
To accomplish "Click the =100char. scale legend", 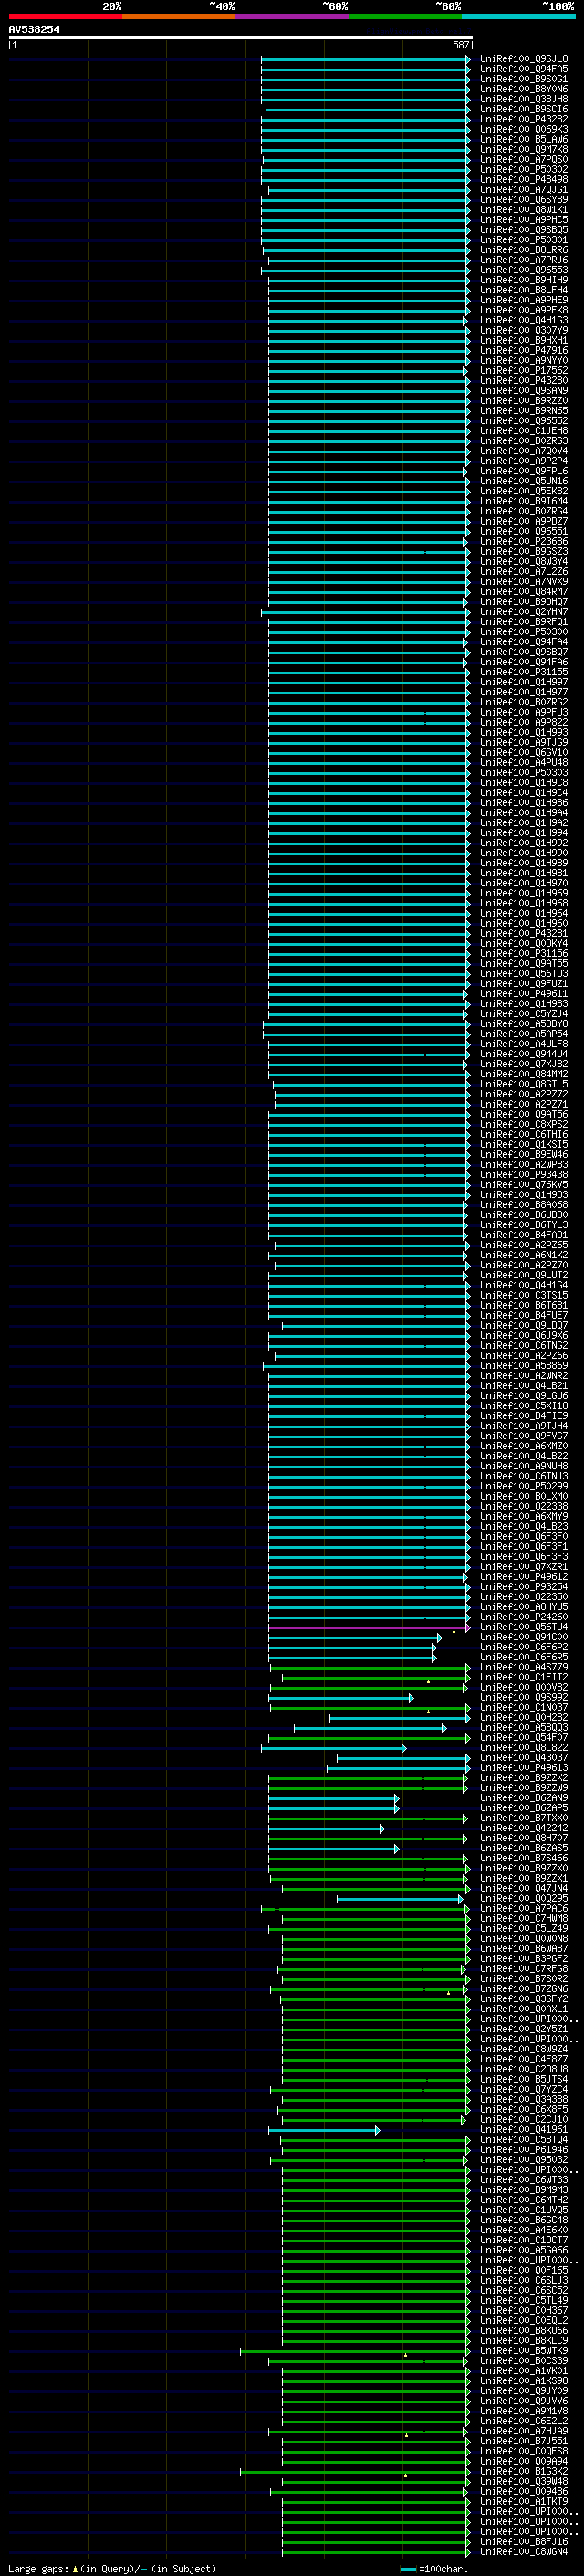I will [434, 2569].
